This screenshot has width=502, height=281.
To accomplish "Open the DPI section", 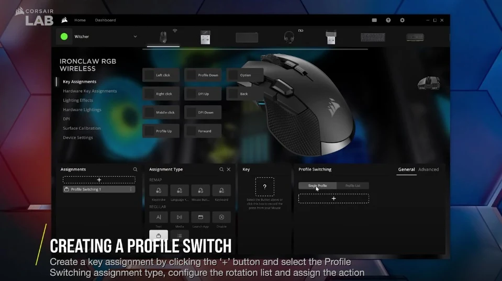I will point(66,119).
